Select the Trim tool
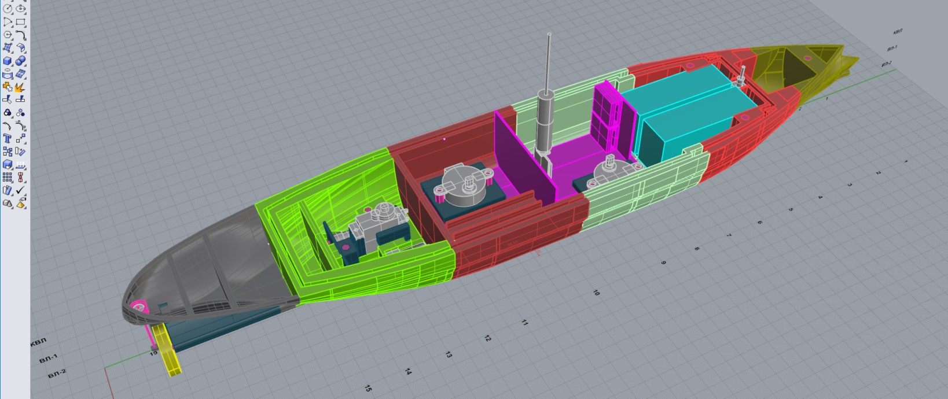Image resolution: width=948 pixels, height=399 pixels. tap(8, 100)
